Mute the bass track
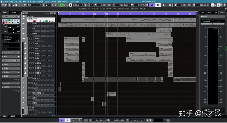Viewport: 227px width, 123px height. 29,34
